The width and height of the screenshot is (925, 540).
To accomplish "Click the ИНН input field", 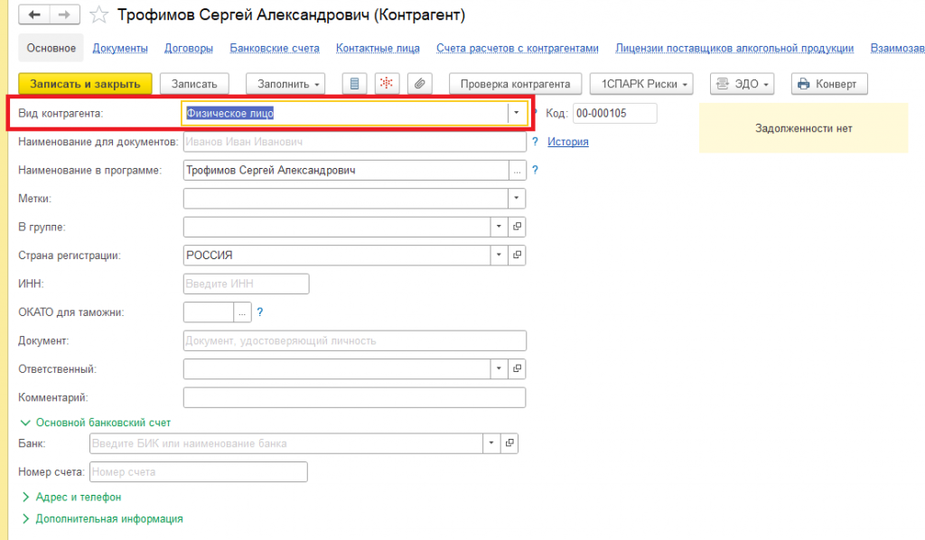I will [x=246, y=284].
